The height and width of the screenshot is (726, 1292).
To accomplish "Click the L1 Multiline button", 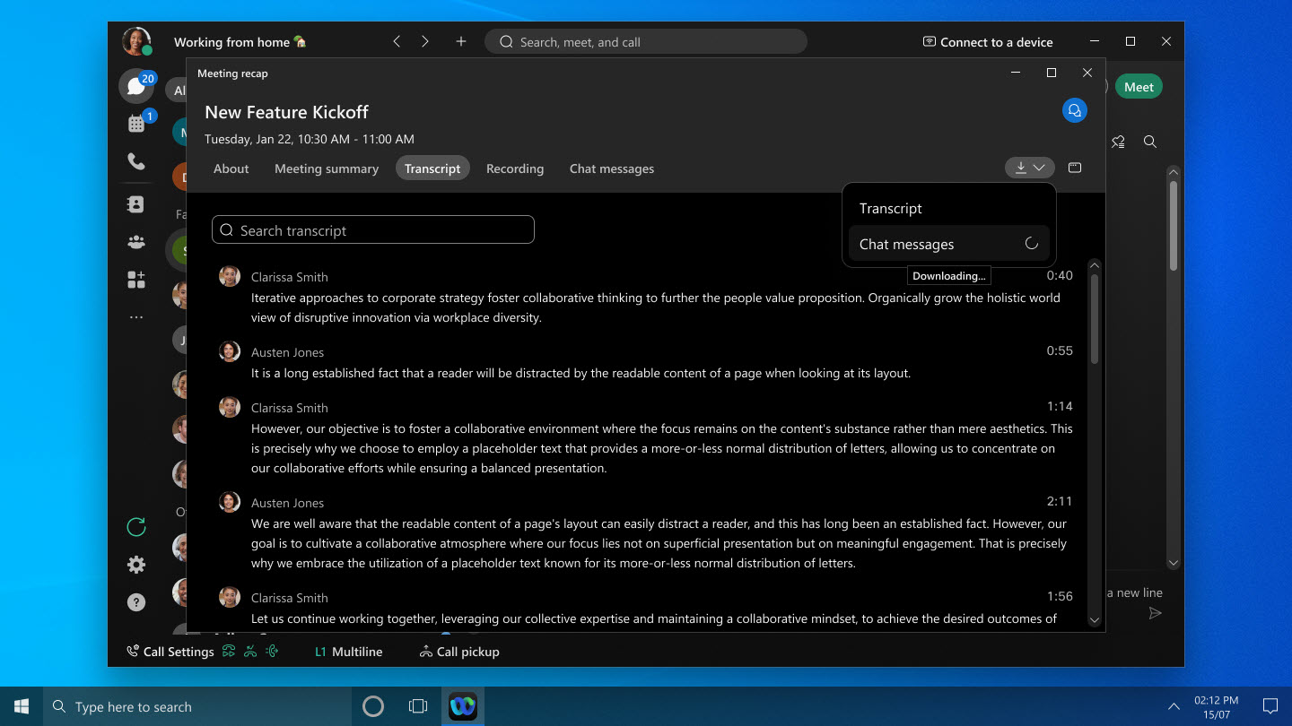I will coord(348,652).
